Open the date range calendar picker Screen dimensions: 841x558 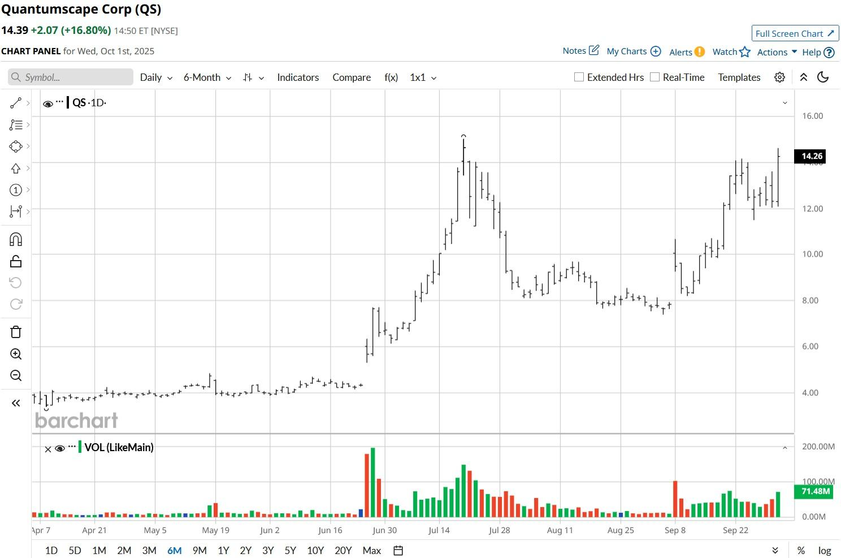tap(398, 551)
